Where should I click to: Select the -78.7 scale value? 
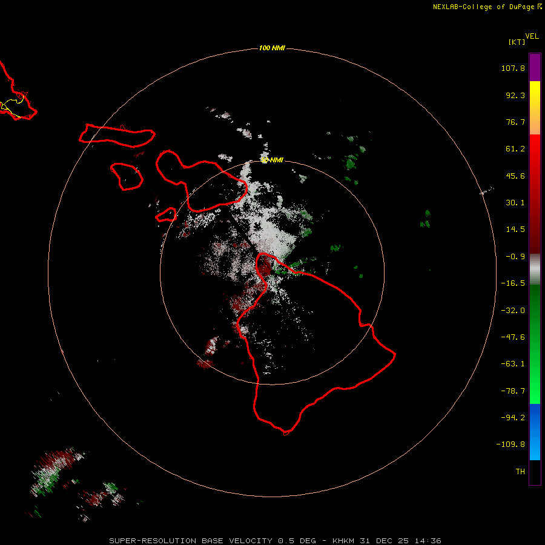(x=513, y=391)
